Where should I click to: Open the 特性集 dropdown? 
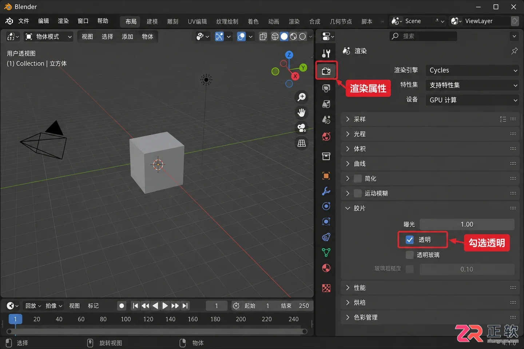pyautogui.click(x=472, y=85)
